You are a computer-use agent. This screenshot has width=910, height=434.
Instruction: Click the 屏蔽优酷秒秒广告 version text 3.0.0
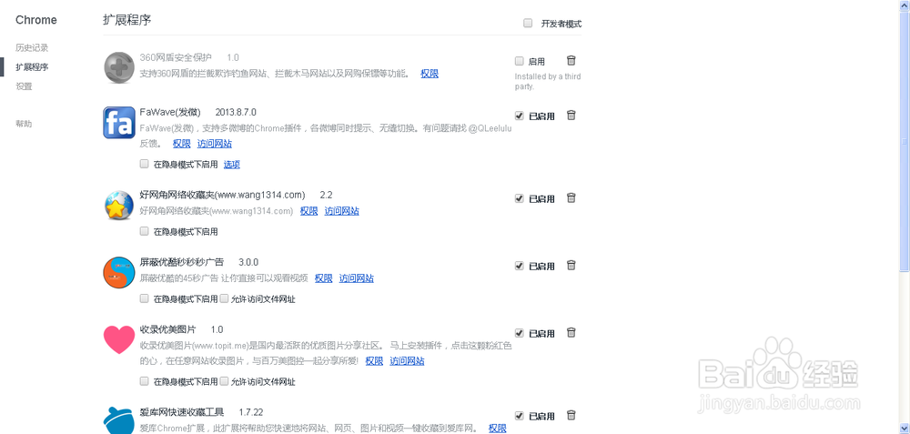(248, 262)
